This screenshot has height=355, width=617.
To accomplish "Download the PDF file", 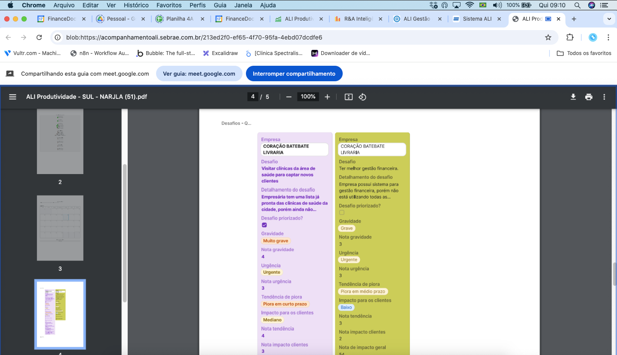I will 573,97.
